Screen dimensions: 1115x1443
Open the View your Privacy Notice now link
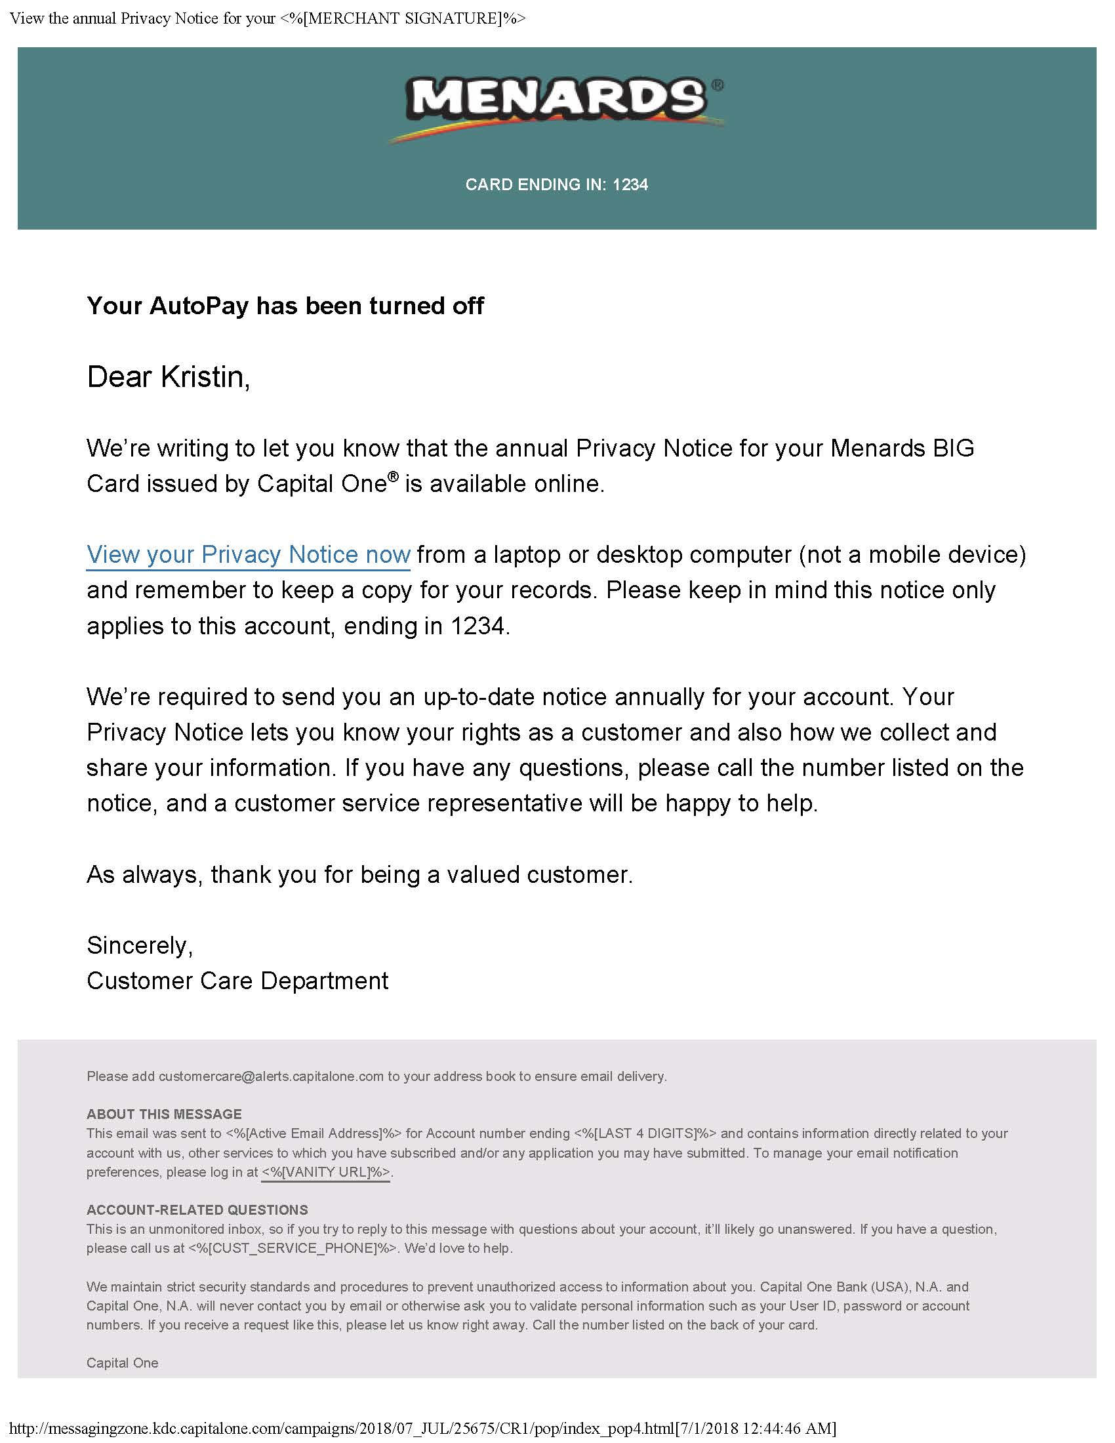pos(249,554)
